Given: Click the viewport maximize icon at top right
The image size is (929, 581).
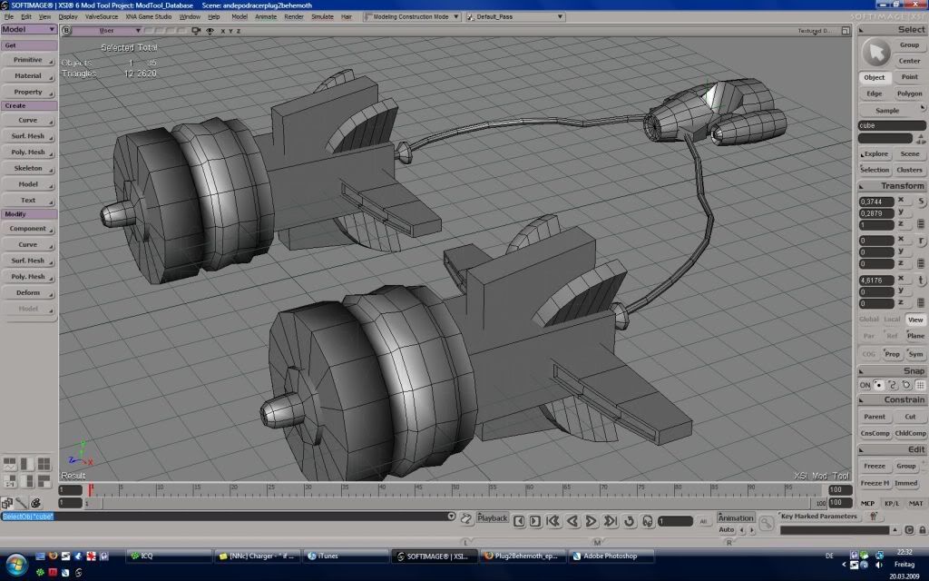Looking at the screenshot, I should 846,30.
